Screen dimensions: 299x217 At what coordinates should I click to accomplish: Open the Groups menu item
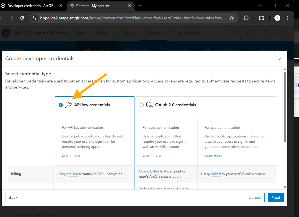tap(127, 33)
